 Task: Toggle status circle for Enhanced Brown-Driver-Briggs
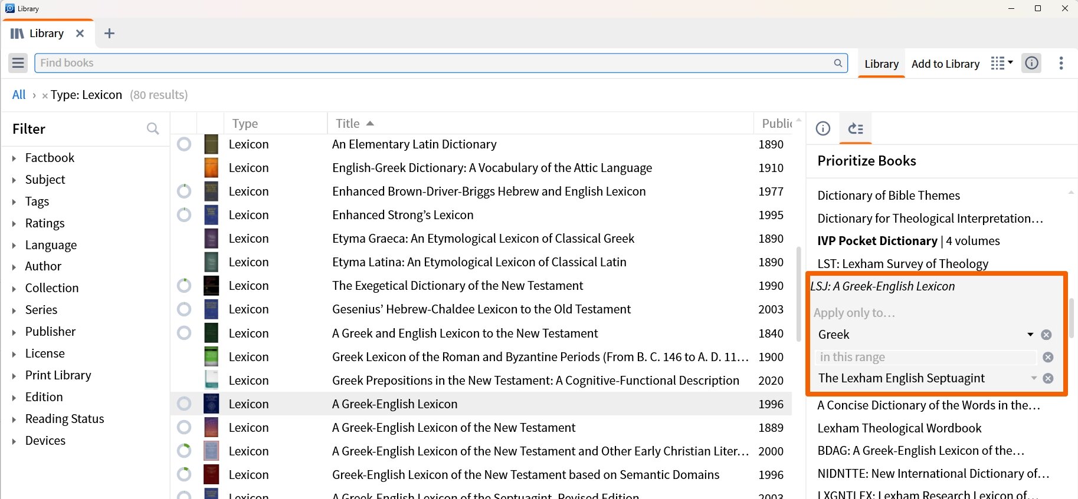(x=184, y=191)
